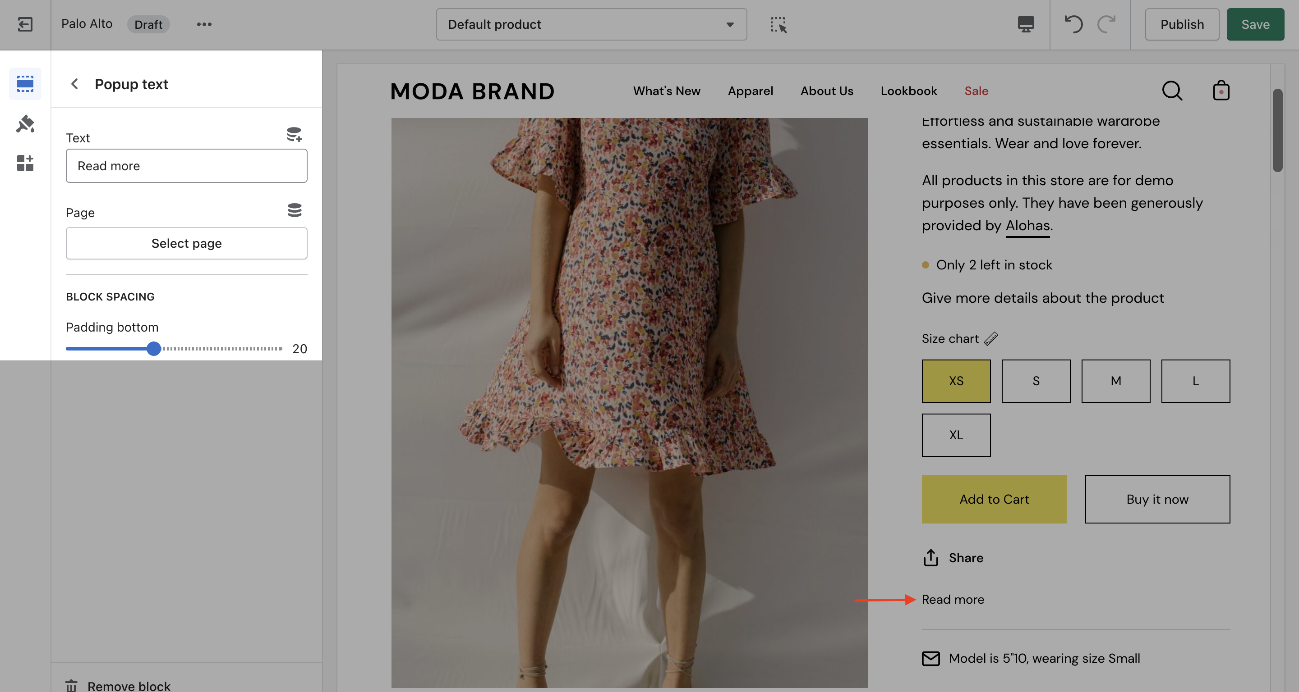Select the M size option

point(1115,381)
